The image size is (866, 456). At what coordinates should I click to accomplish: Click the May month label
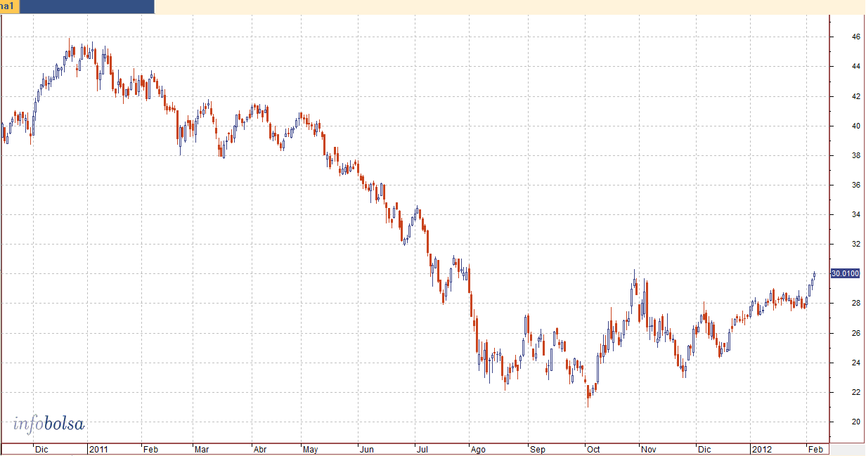[311, 448]
